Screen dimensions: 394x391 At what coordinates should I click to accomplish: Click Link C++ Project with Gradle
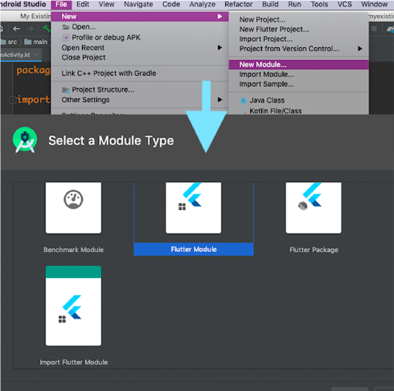click(109, 74)
